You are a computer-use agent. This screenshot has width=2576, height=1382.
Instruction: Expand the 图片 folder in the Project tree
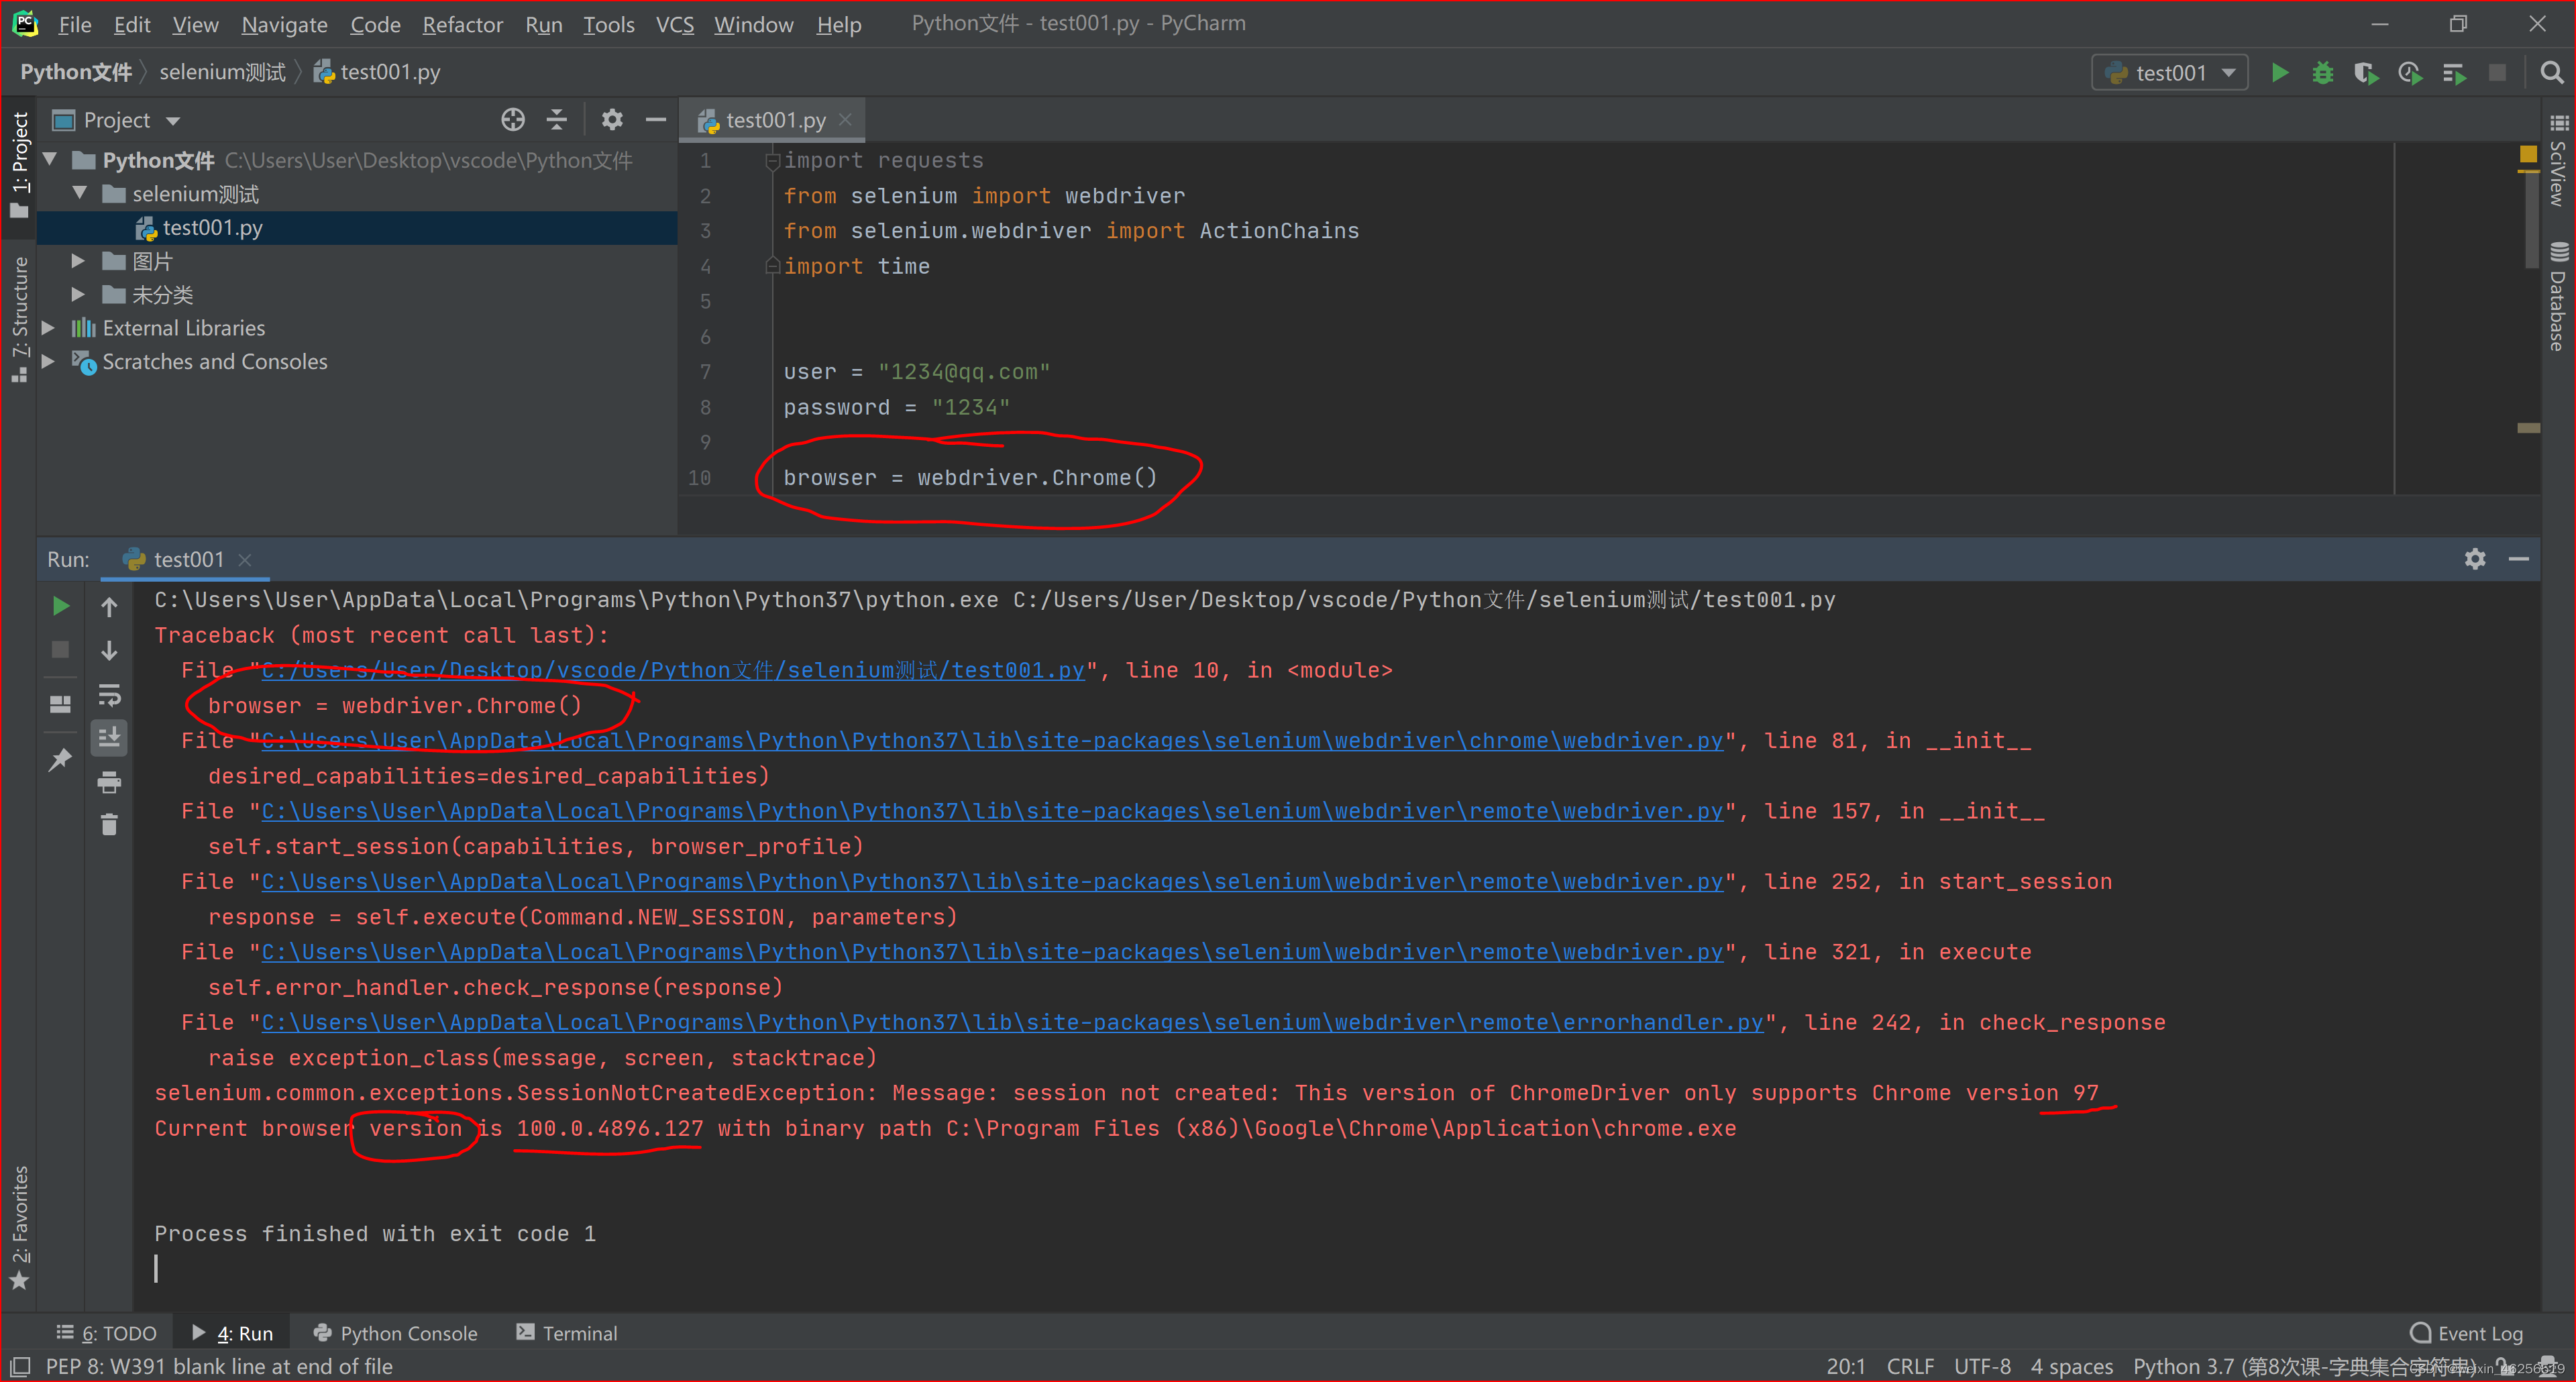[x=78, y=261]
